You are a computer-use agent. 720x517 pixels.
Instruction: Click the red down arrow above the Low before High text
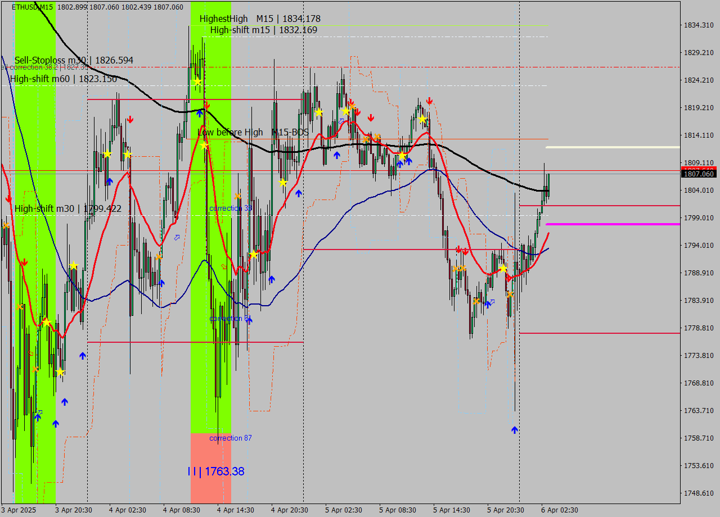pyautogui.click(x=208, y=105)
